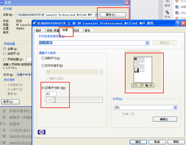186x145 pixels.
Task: Switch to the 效果 tab
Action: (x=66, y=30)
